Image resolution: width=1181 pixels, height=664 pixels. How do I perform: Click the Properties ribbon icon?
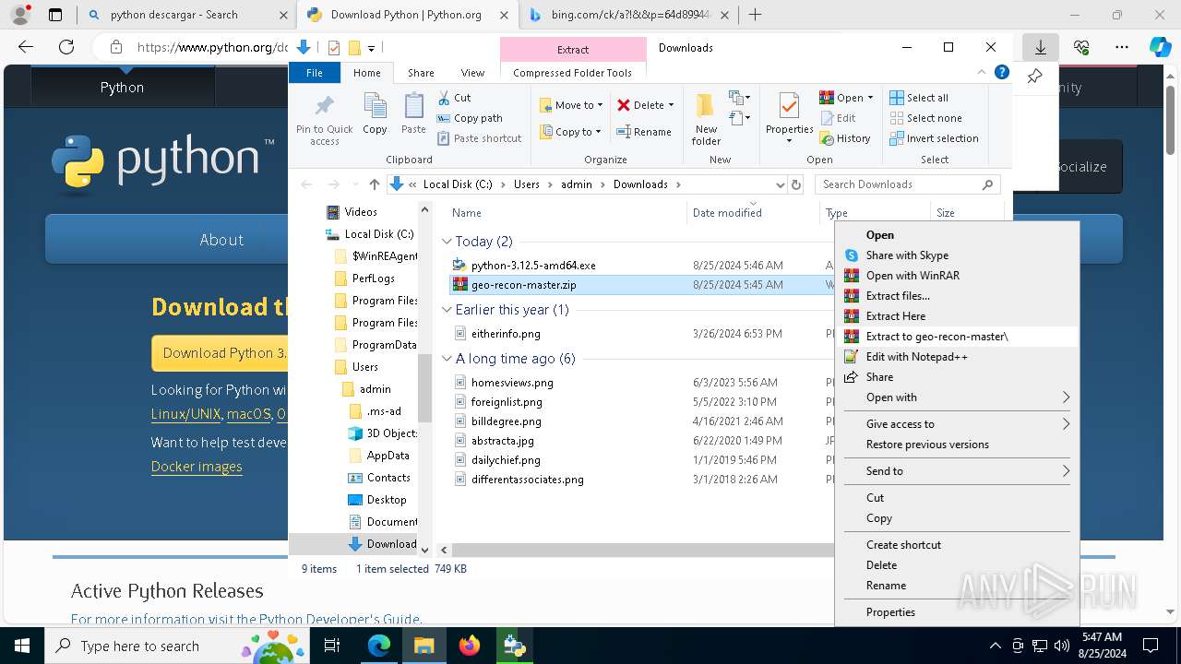(789, 107)
